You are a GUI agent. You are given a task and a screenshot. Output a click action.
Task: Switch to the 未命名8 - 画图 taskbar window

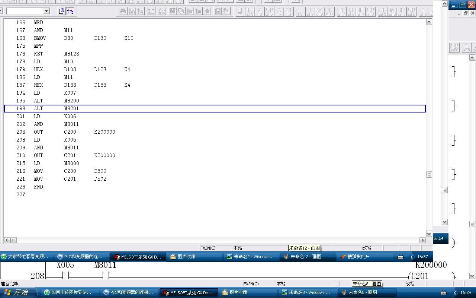(x=359, y=292)
